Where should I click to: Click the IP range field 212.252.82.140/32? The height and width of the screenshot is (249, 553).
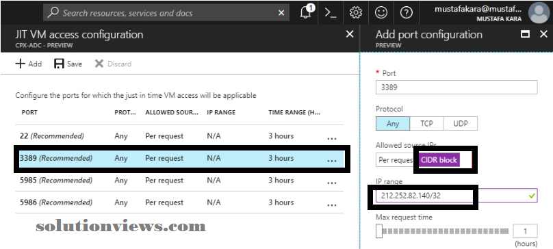coord(456,196)
